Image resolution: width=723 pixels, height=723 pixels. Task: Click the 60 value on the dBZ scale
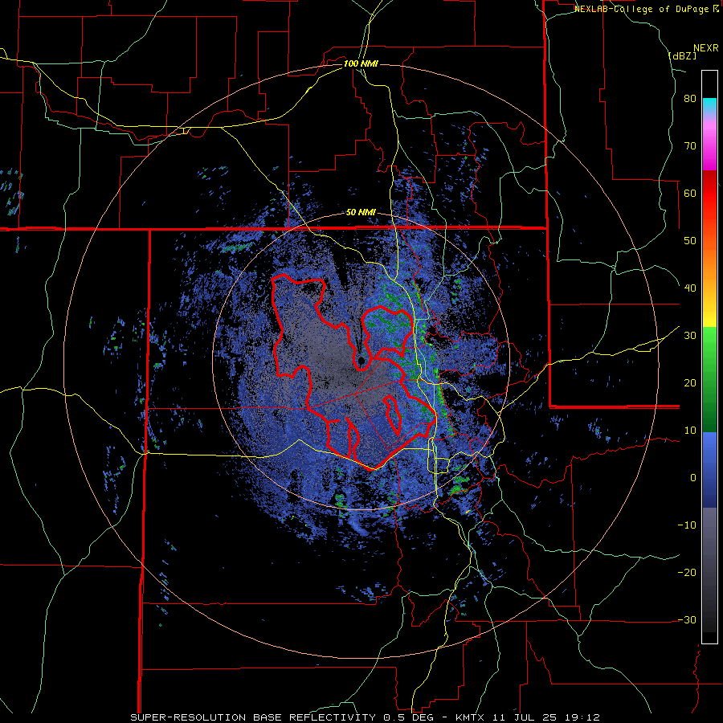click(690, 194)
